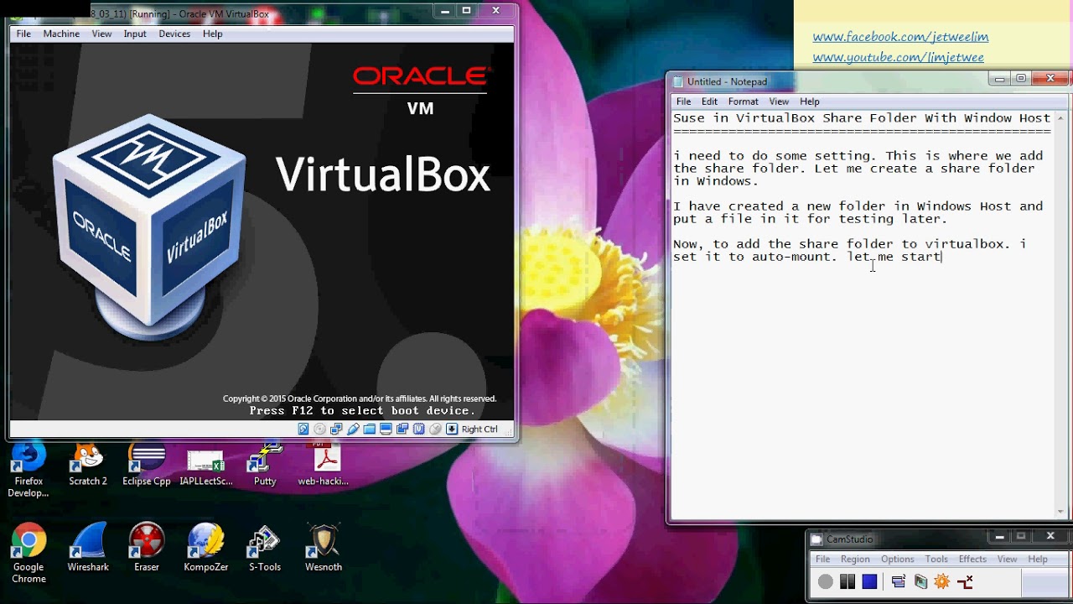Image resolution: width=1073 pixels, height=604 pixels.
Task: Open the Format menu in Notepad
Action: [x=743, y=102]
